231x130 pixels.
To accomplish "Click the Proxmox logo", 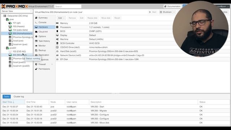I will (x=14, y=6).
